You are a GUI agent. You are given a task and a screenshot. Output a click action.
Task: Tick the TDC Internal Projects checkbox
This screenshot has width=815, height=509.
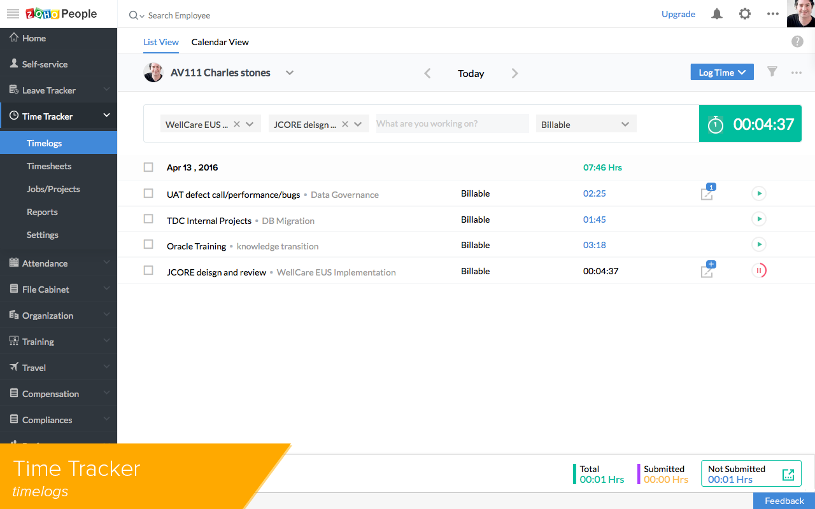click(x=148, y=219)
